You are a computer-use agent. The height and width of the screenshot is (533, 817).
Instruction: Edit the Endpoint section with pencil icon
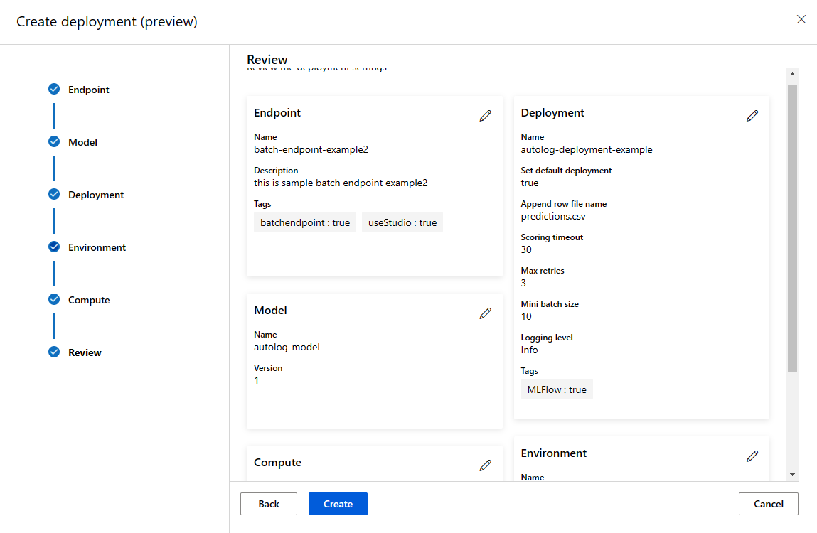point(486,116)
